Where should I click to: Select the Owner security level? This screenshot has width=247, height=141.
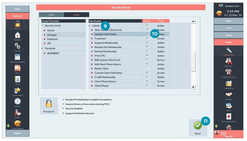click(x=51, y=30)
